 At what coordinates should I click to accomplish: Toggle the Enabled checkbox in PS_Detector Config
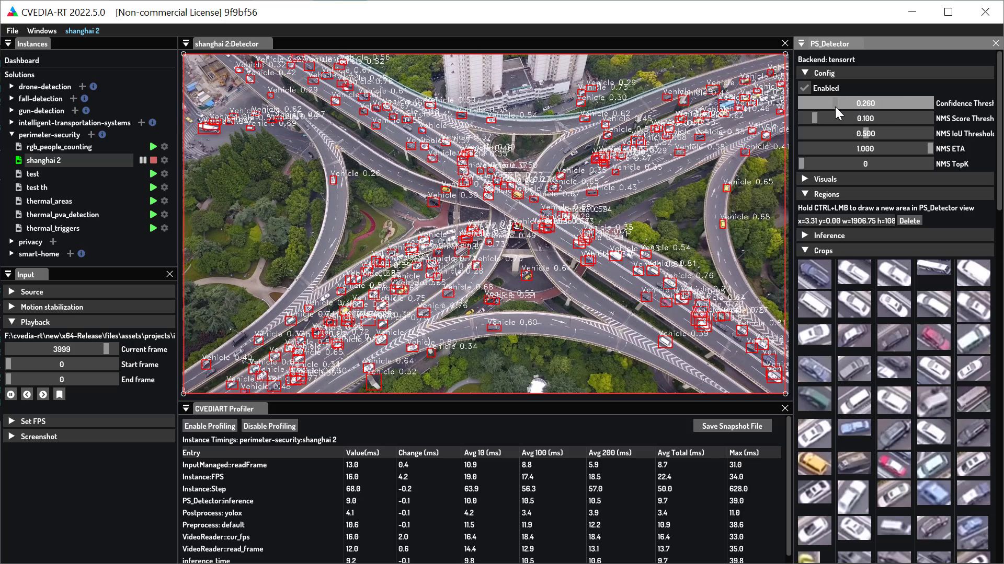(804, 88)
